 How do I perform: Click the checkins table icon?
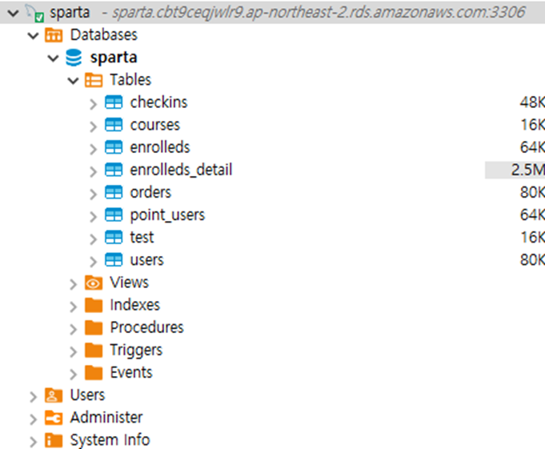[114, 102]
